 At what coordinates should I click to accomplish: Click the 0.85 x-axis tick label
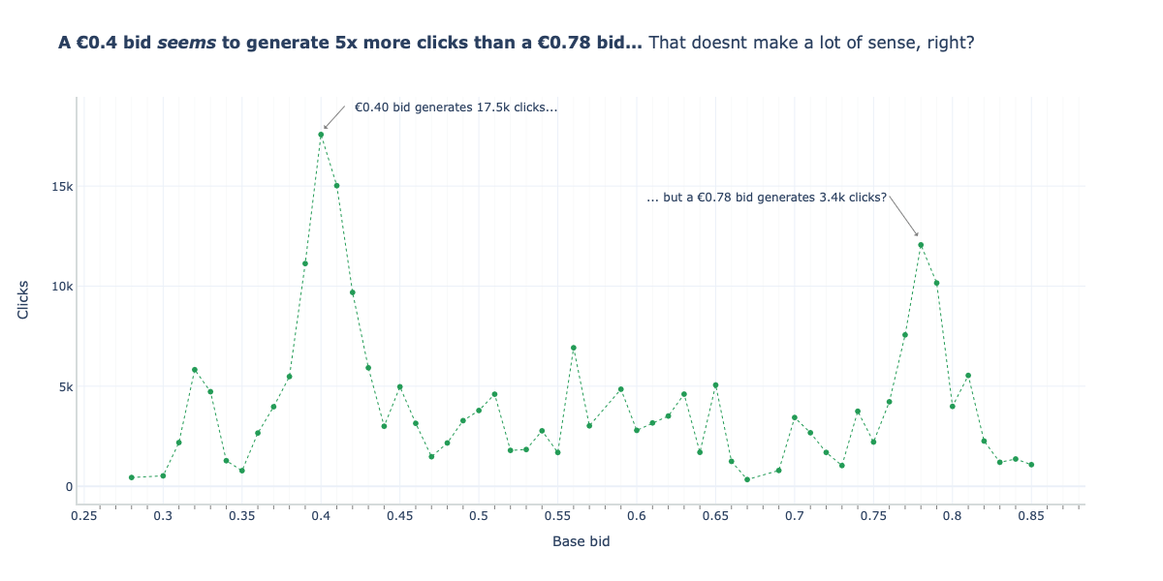tap(1031, 517)
